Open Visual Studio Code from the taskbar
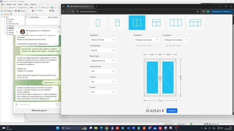The image size is (234, 131). pyautogui.click(x=128, y=128)
